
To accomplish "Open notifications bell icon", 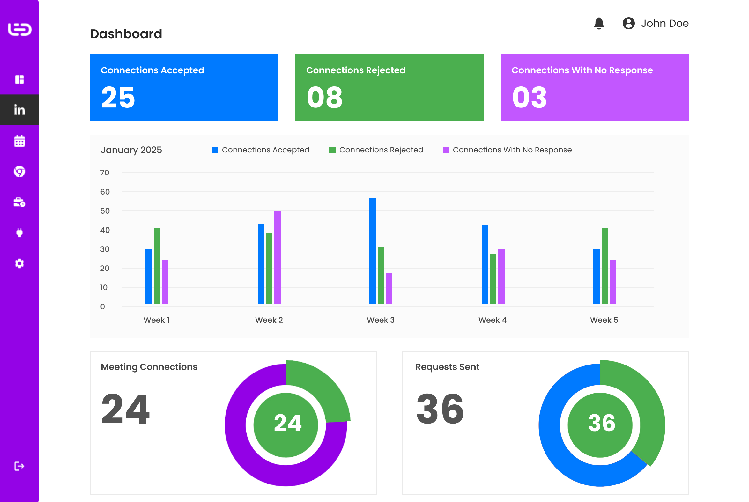I will coord(599,23).
